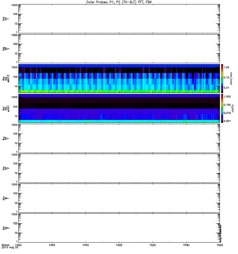238x254 pixels.
Task: Click the "thc fff 1" axis label
Action: [x=6, y=138]
